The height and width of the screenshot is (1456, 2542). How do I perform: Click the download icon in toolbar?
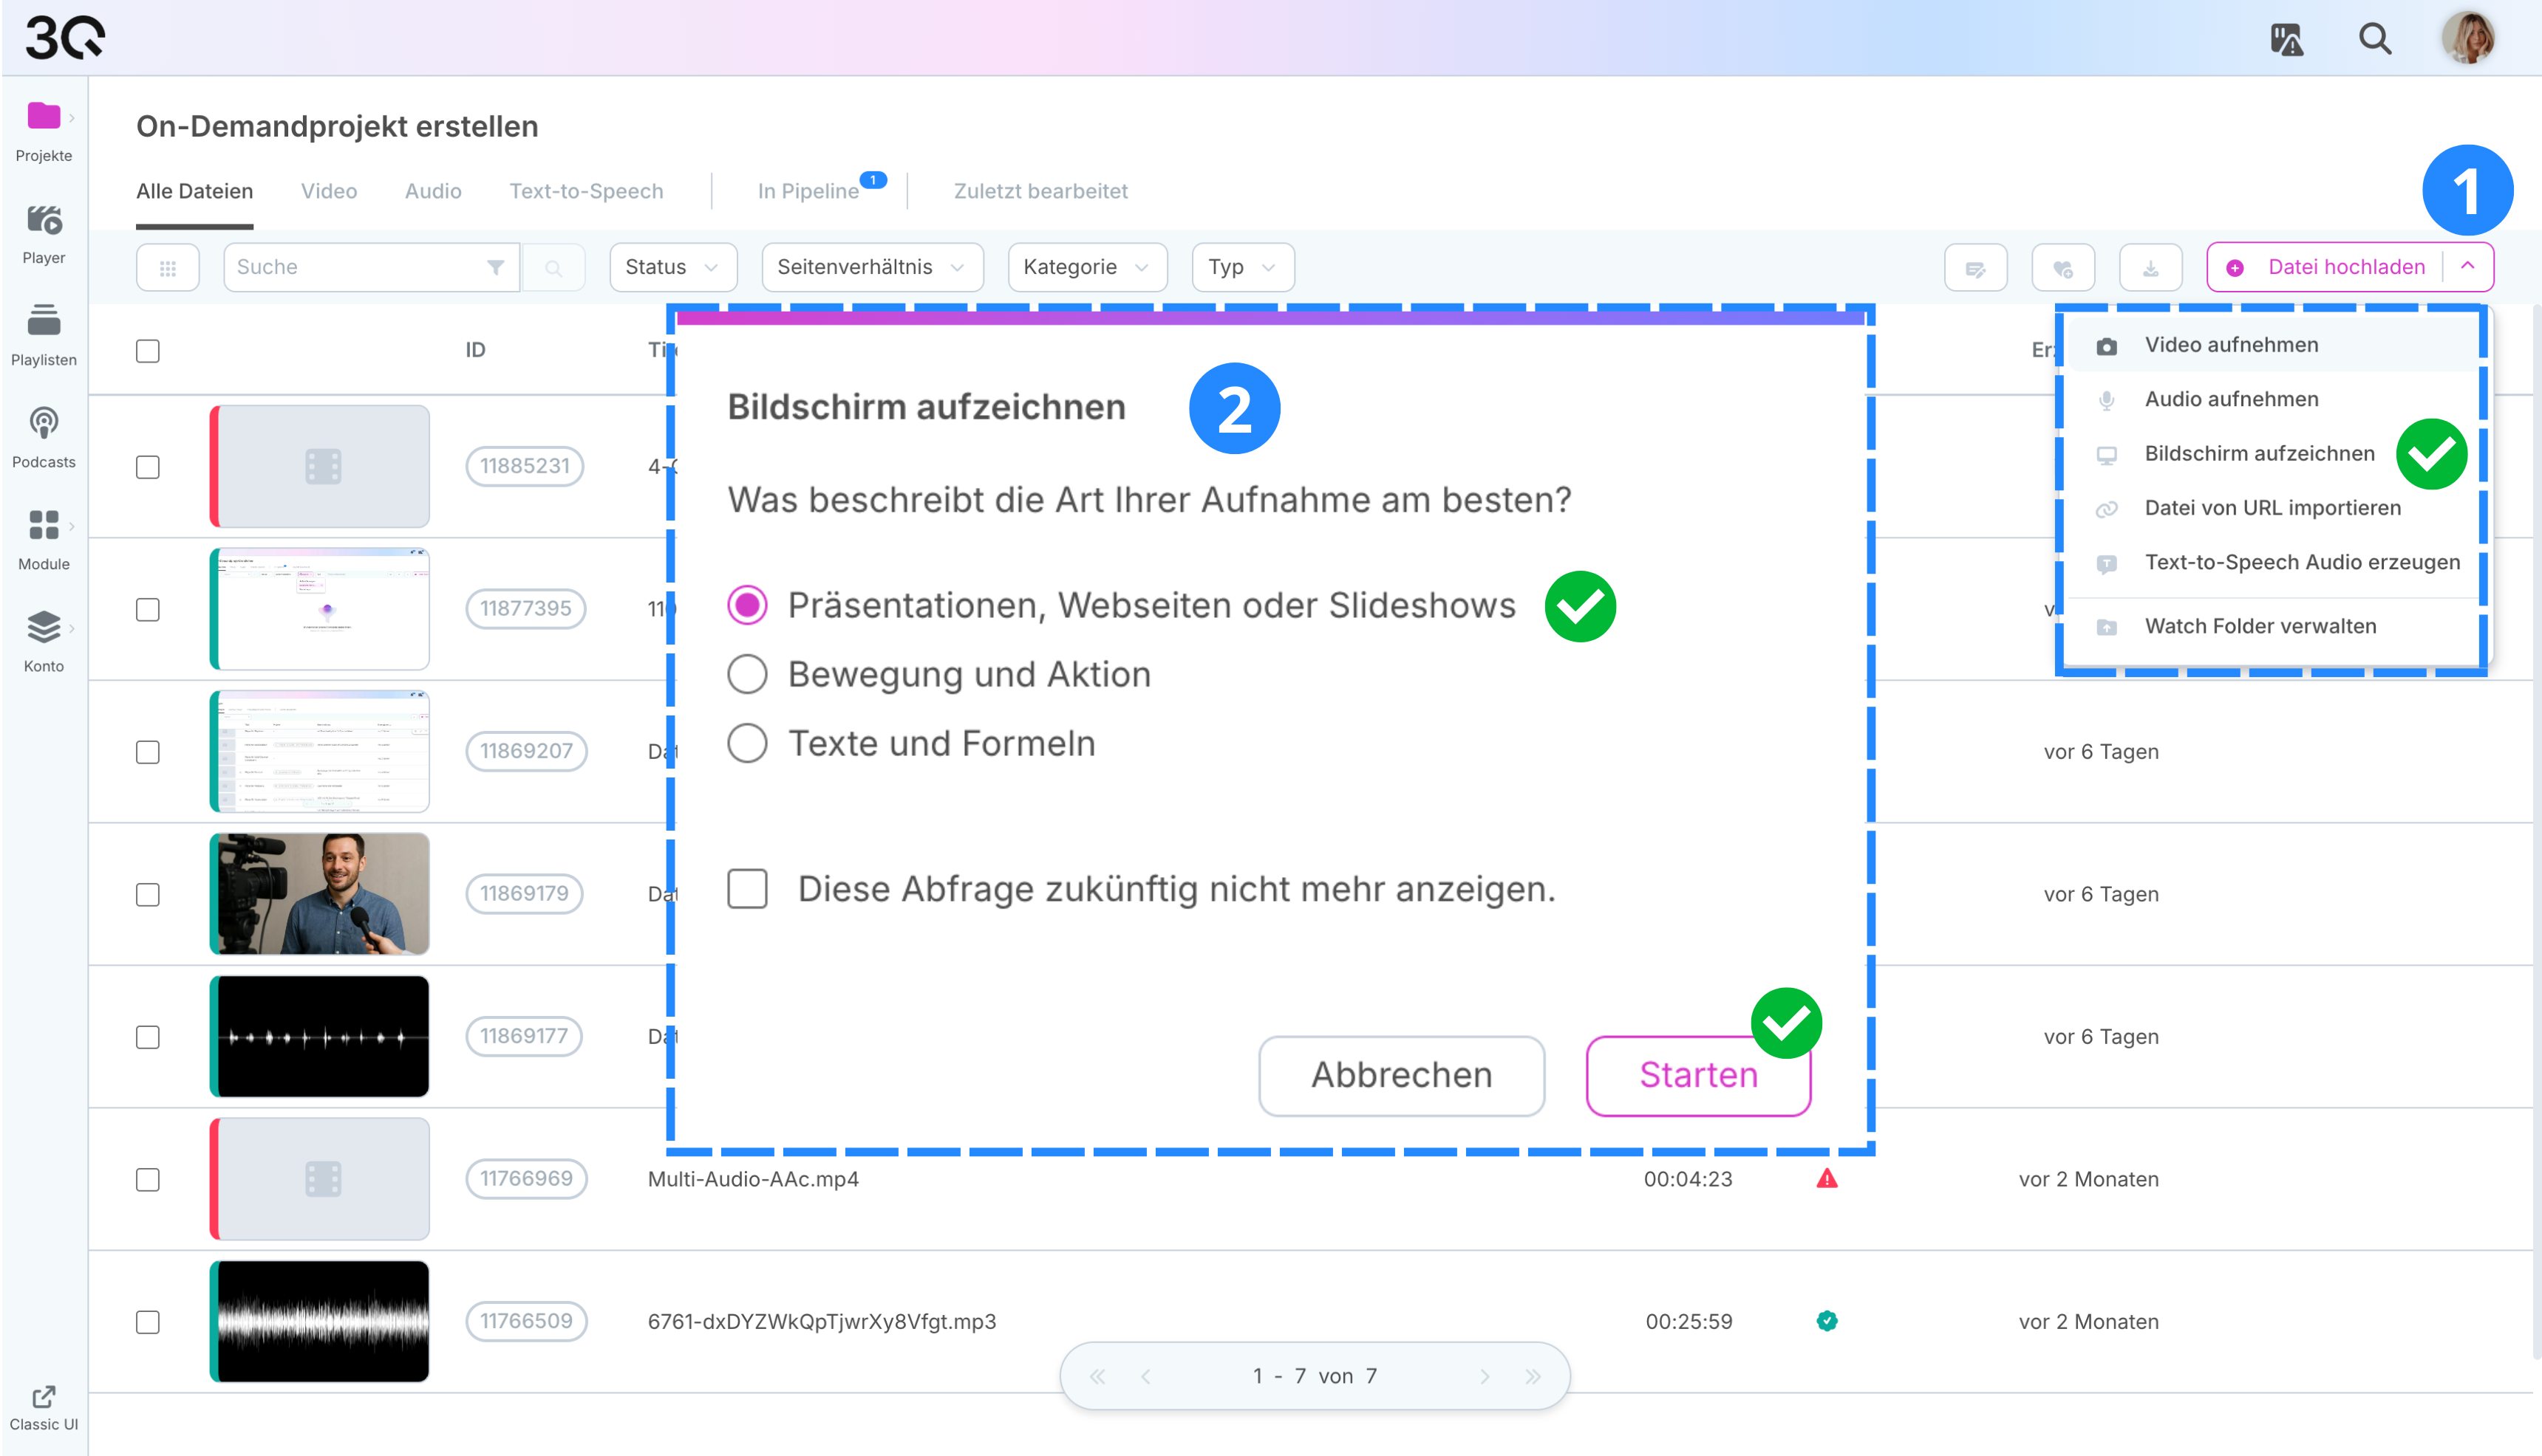tap(2150, 268)
